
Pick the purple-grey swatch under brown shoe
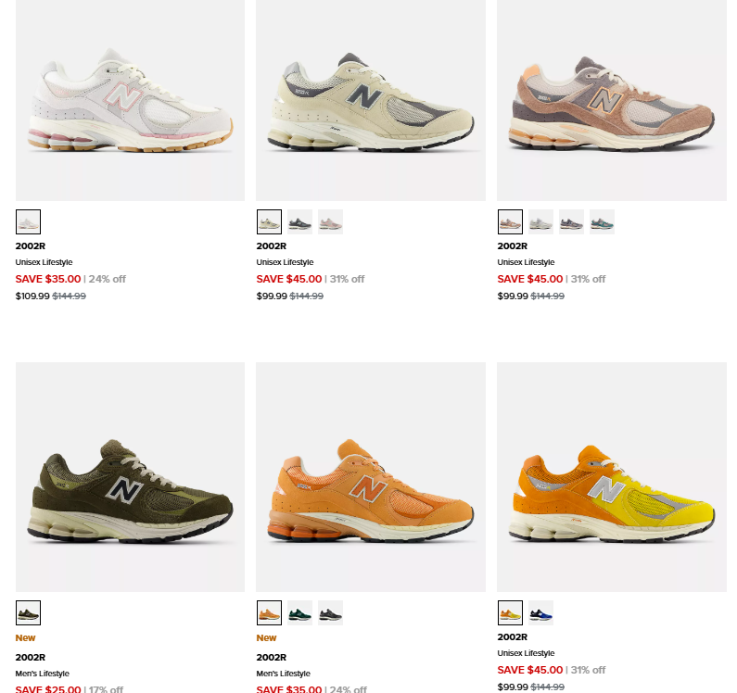(571, 221)
